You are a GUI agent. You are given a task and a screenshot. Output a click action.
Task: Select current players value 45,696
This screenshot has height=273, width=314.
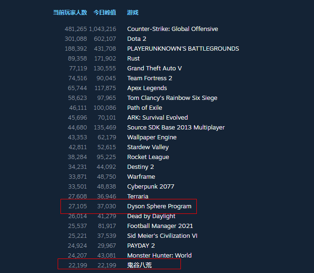(x=77, y=117)
